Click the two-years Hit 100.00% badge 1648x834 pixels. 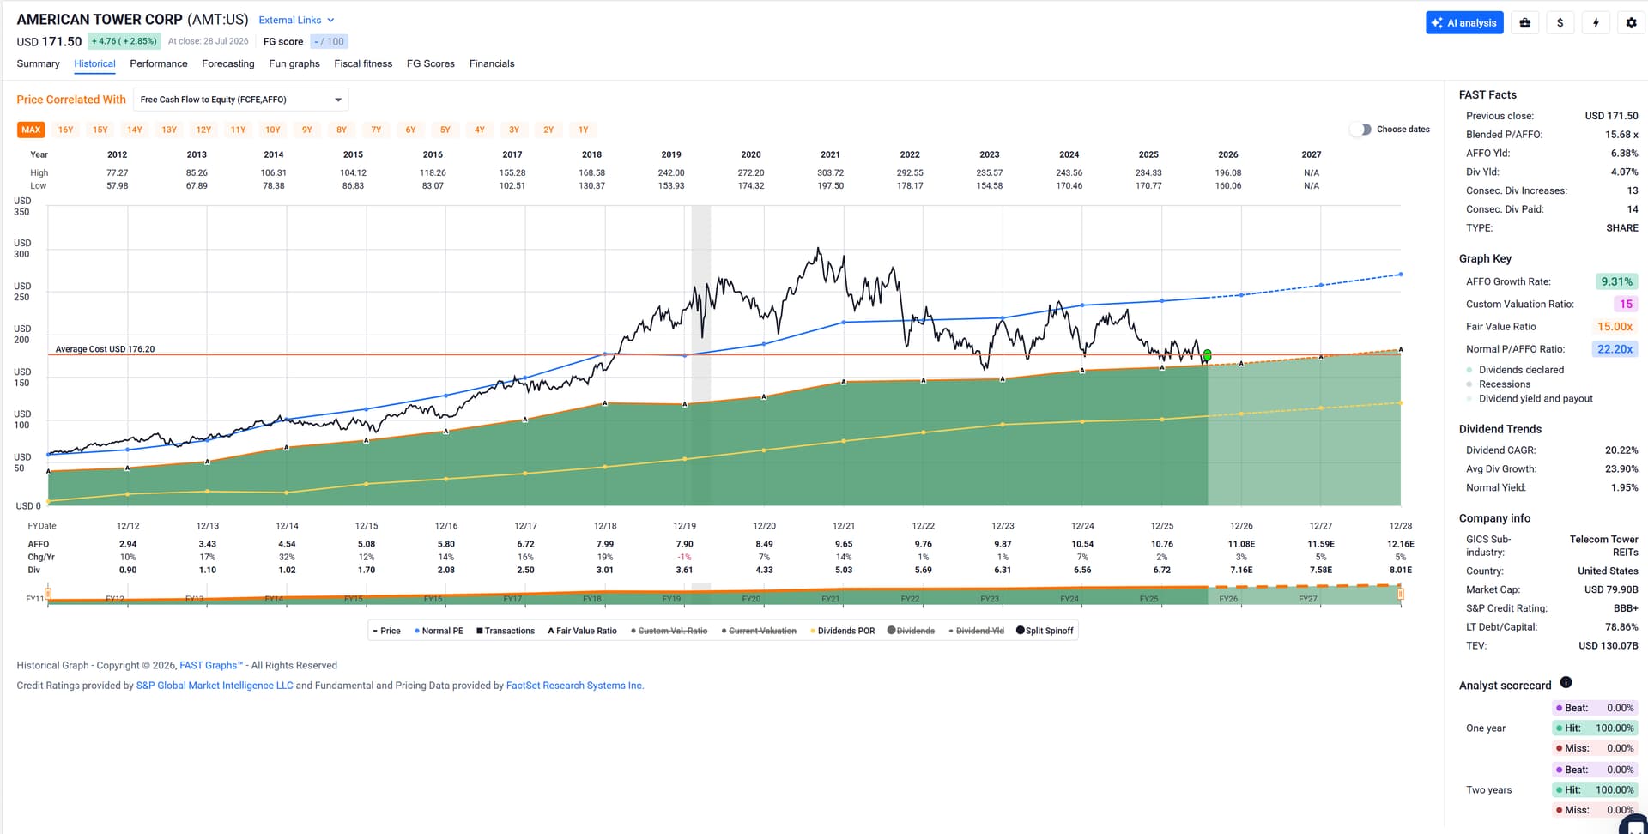pos(1595,790)
